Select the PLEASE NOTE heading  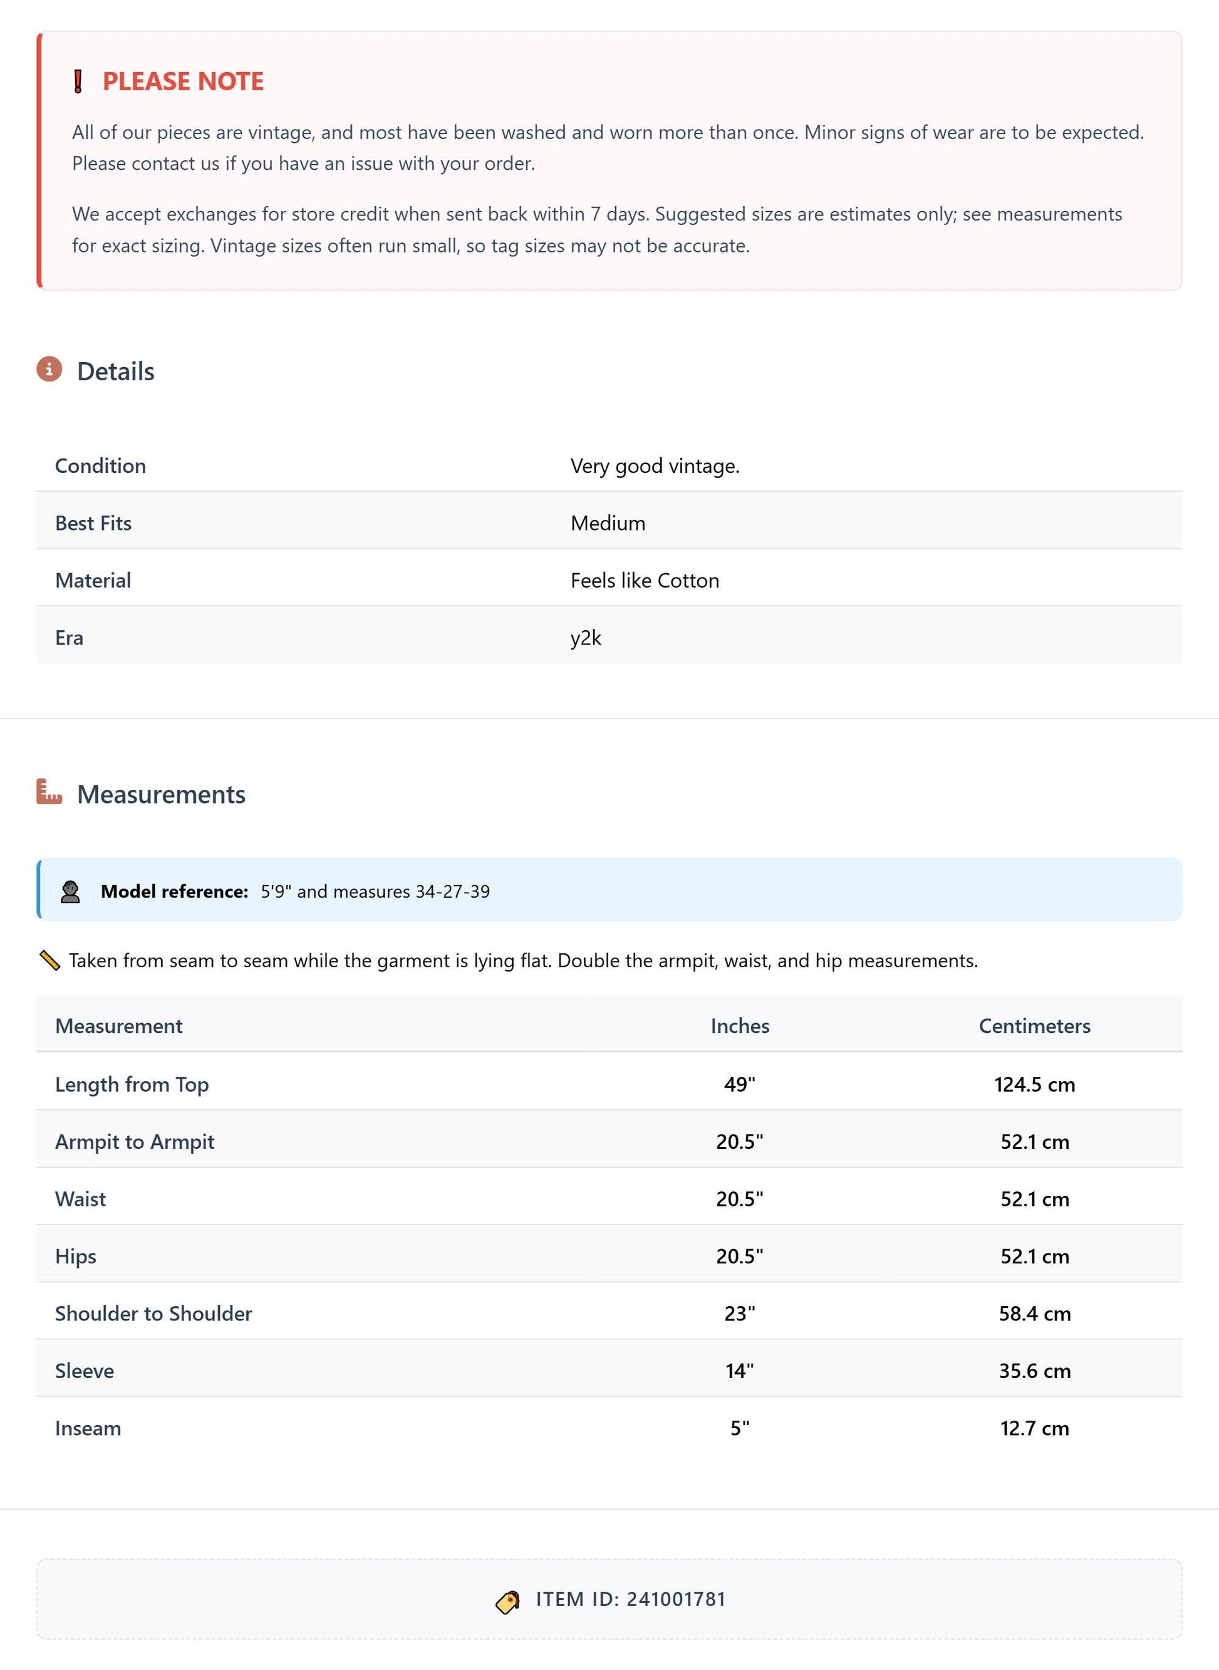pos(183,81)
